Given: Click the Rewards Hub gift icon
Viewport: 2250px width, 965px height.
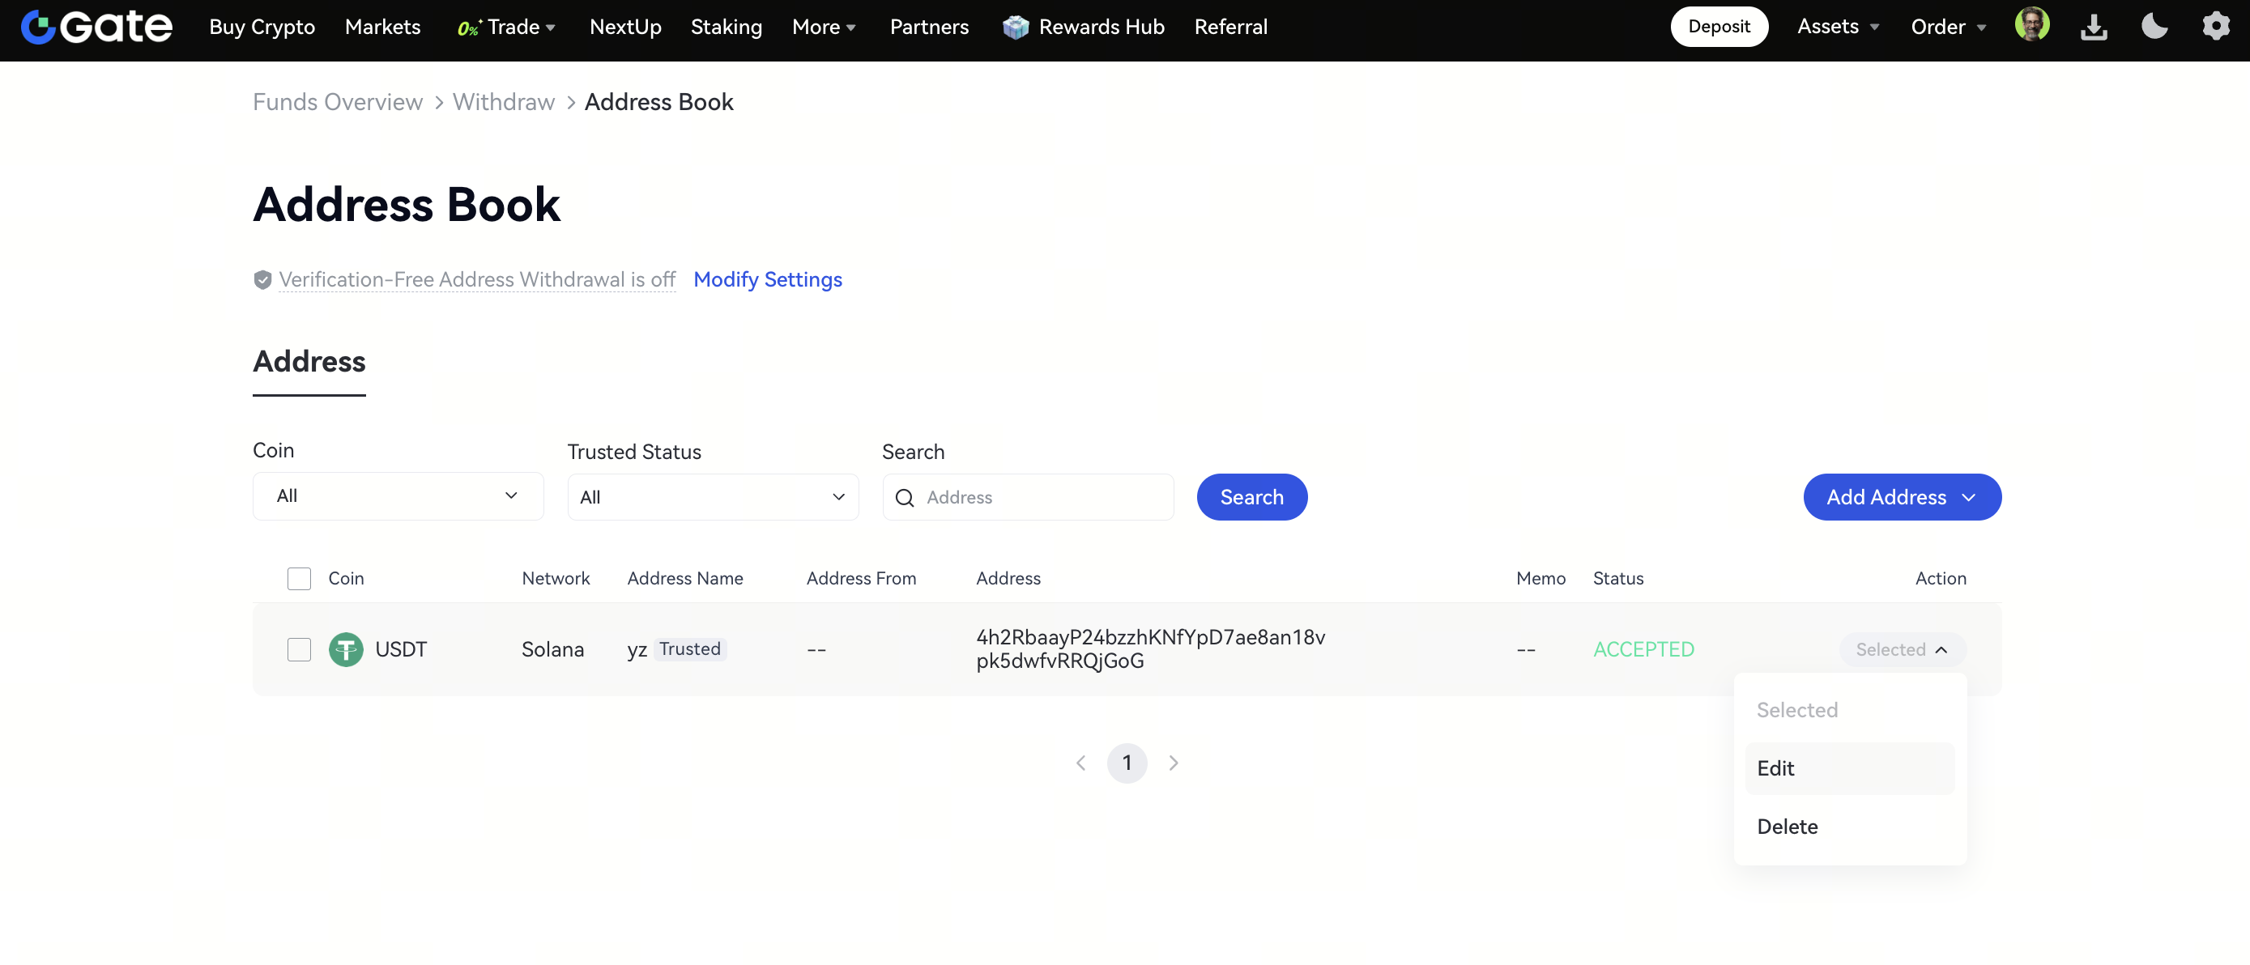Looking at the screenshot, I should (x=1015, y=27).
